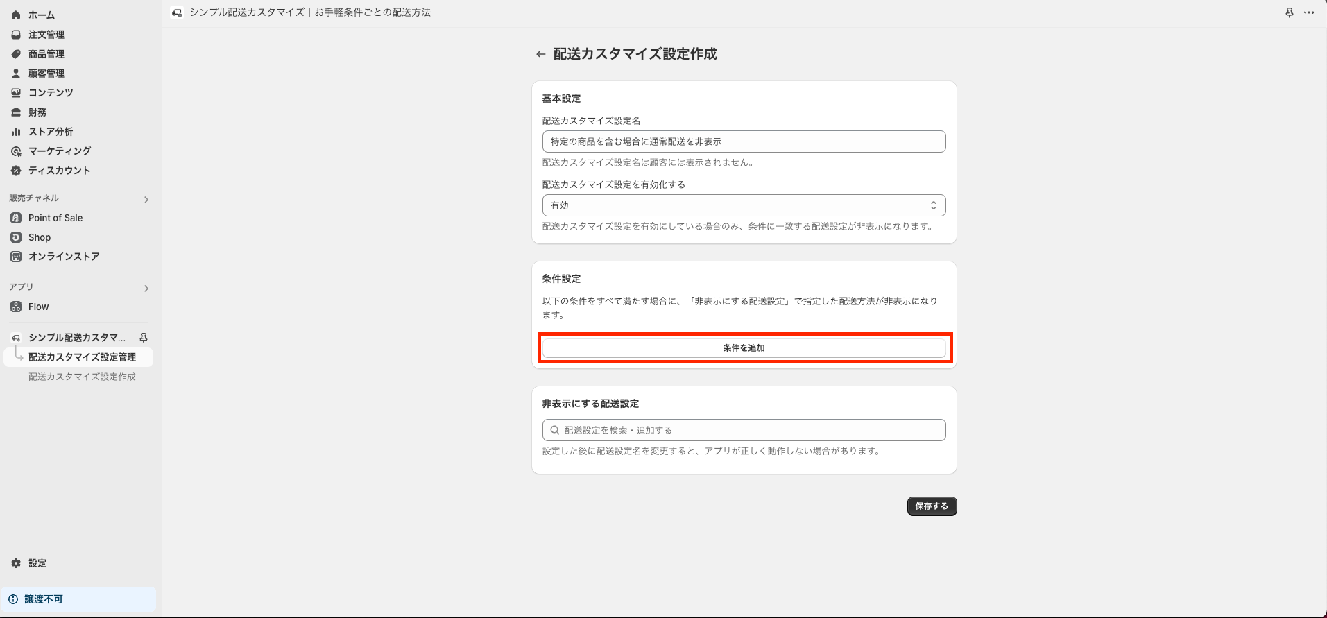Viewport: 1327px width, 618px height.
Task: Click the header title シンプル配送カスタマイズ｜お手軽条件ごとの配送方法
Action: pos(310,12)
